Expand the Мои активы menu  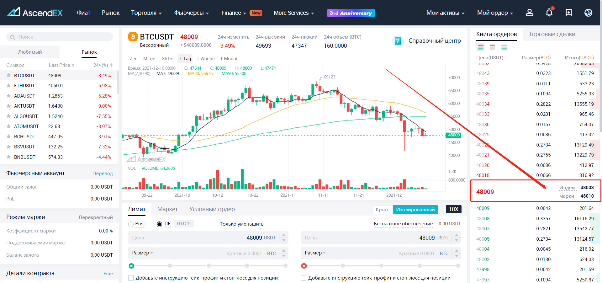[x=446, y=13]
